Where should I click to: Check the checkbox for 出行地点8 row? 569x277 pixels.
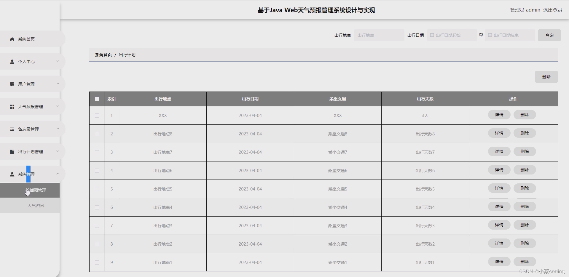pyautogui.click(x=97, y=134)
